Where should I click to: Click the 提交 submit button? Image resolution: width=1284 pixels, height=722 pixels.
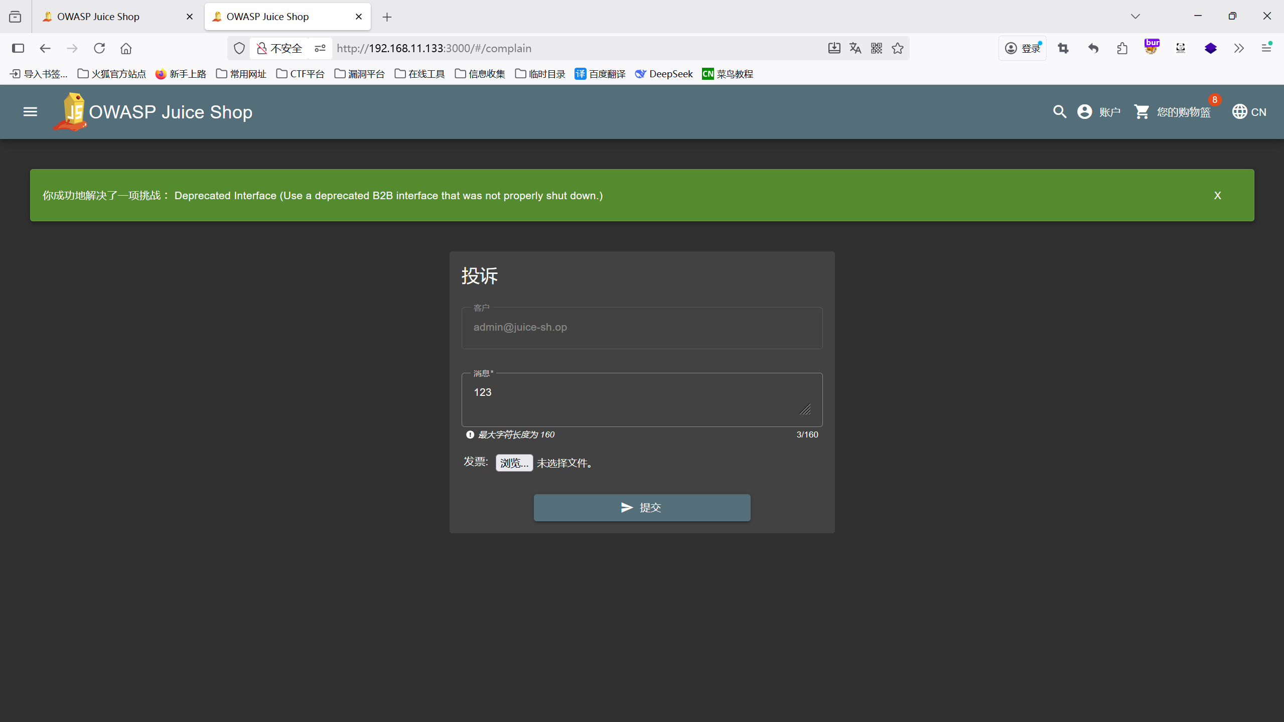pos(642,507)
